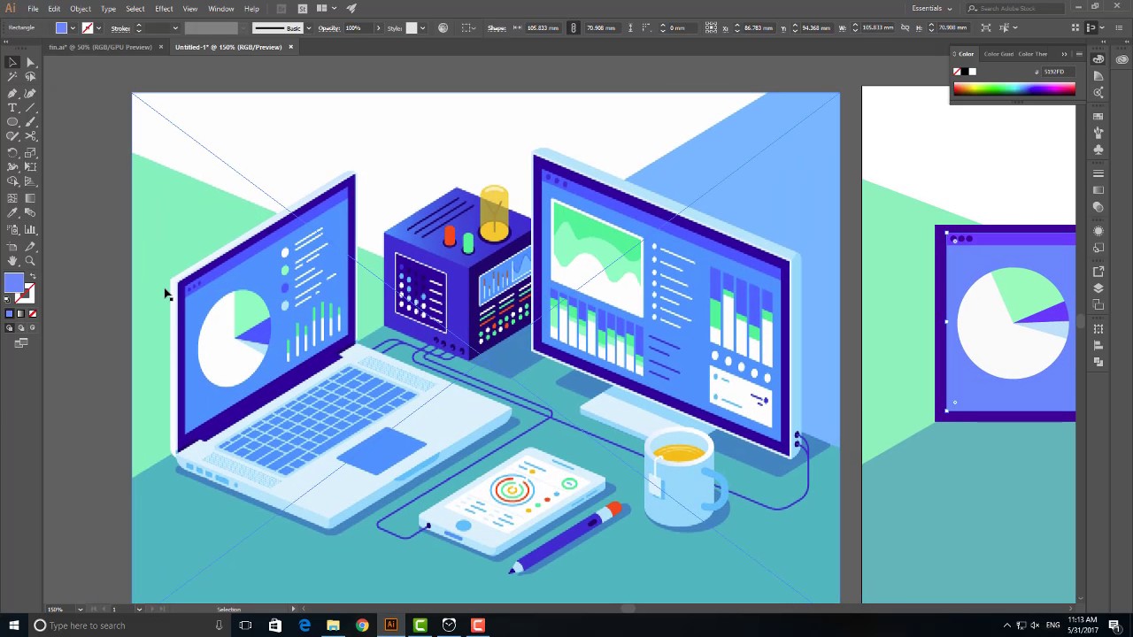Switch to the Color Guide panel tab
This screenshot has height=637, width=1133.
click(998, 54)
